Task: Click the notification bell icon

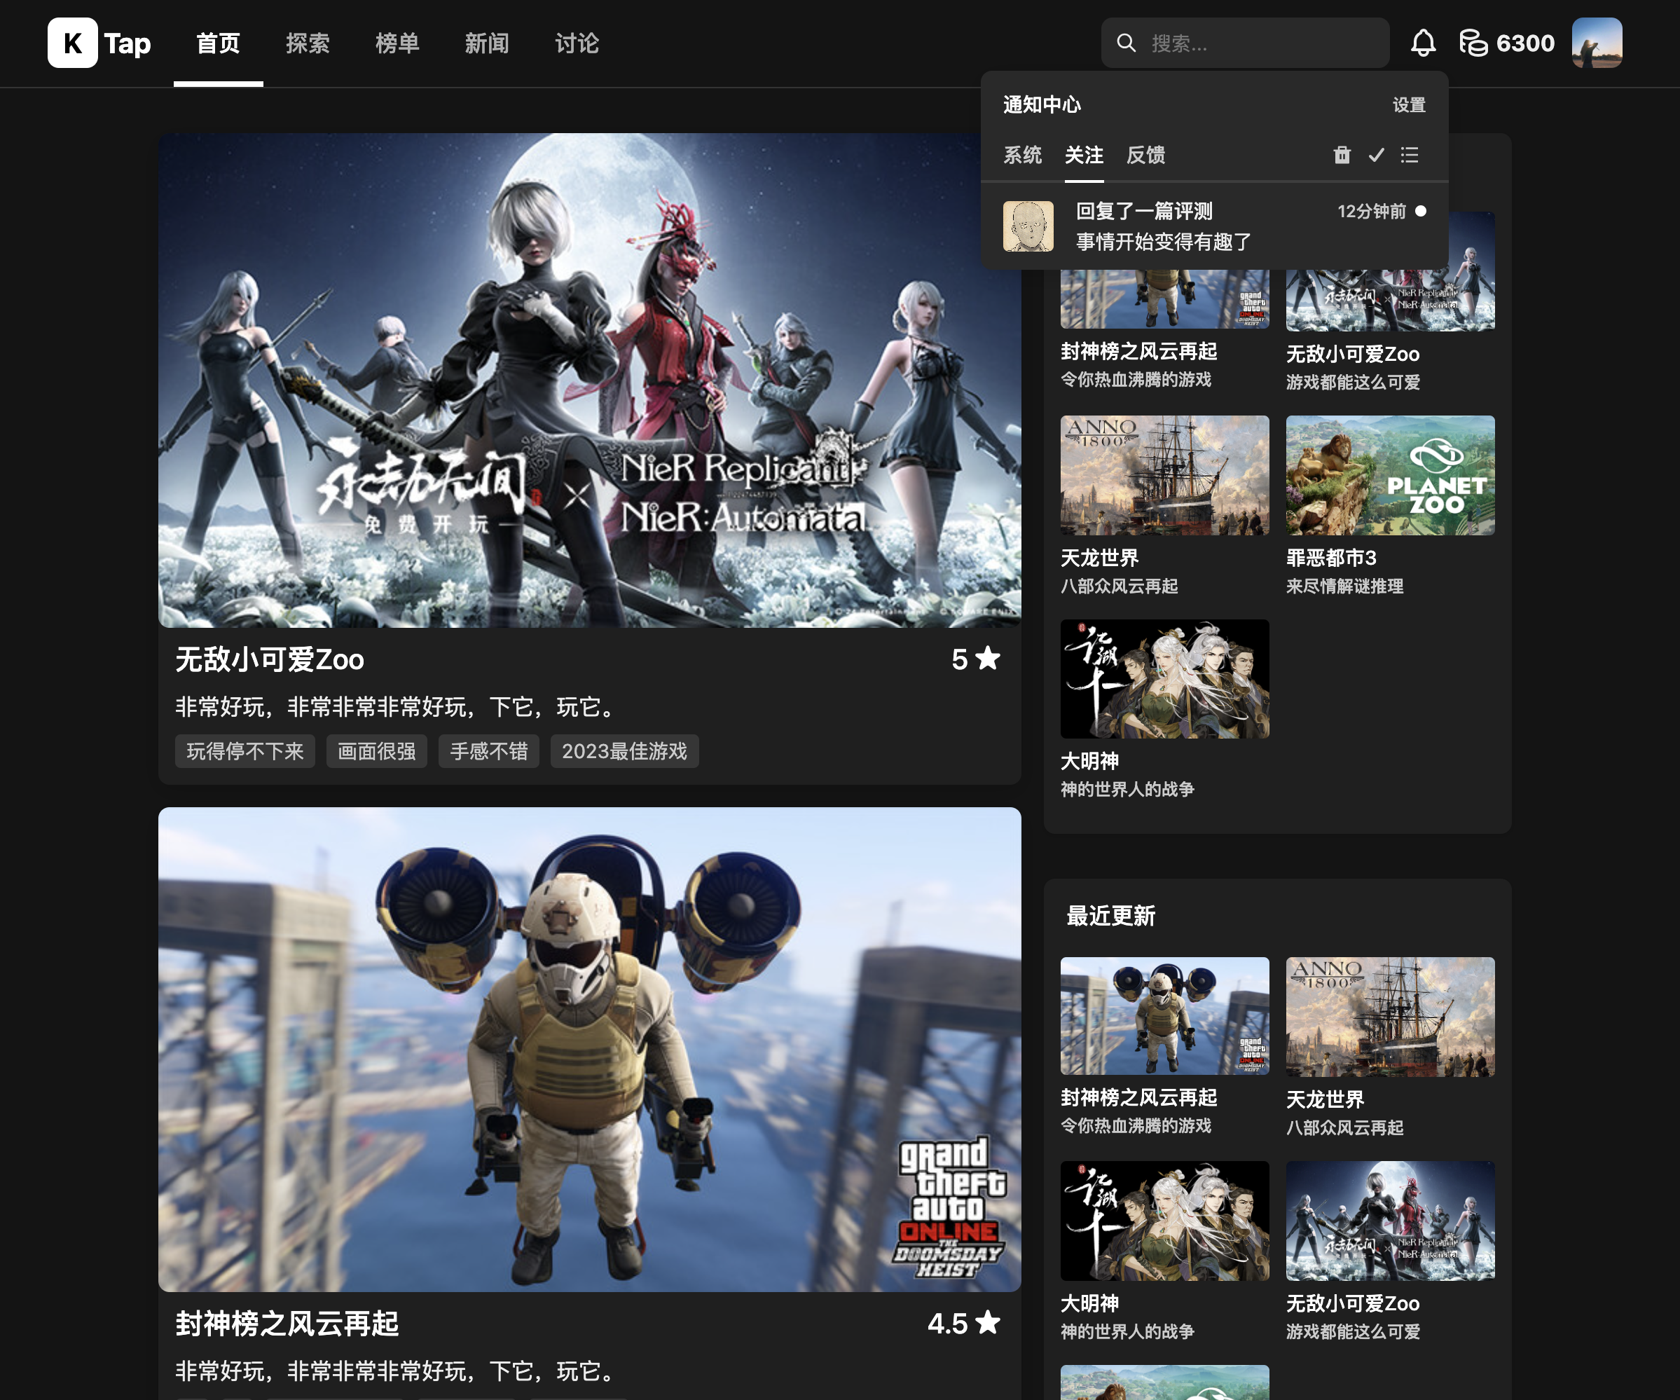Action: click(x=1422, y=43)
